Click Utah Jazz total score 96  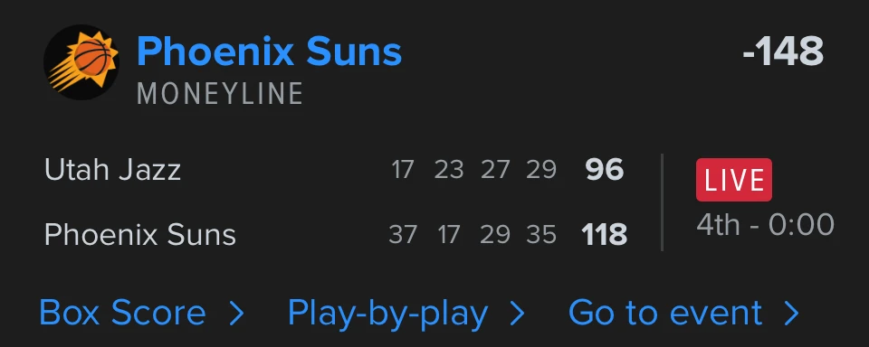[x=605, y=169]
